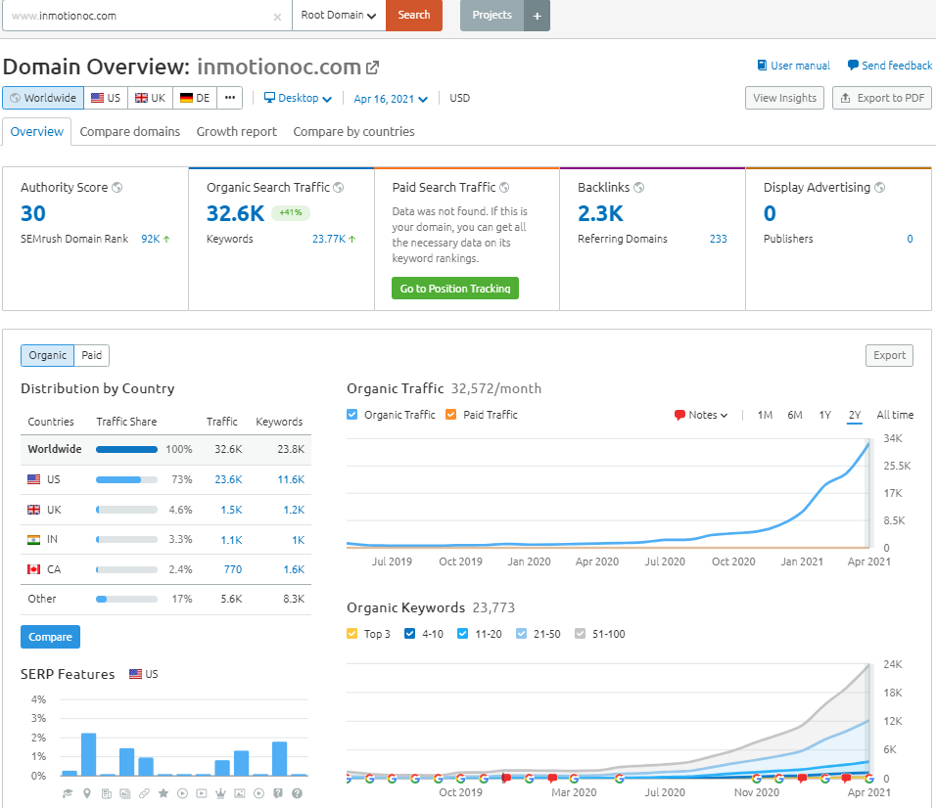Switch to the Compare domains tab
Image resolution: width=936 pixels, height=808 pixels.
(130, 131)
